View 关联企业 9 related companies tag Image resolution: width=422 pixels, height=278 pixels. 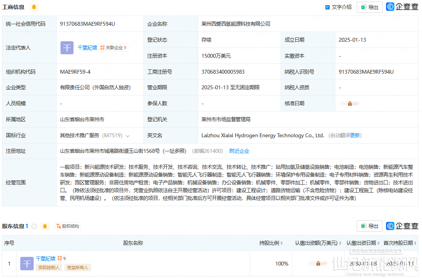(114, 48)
